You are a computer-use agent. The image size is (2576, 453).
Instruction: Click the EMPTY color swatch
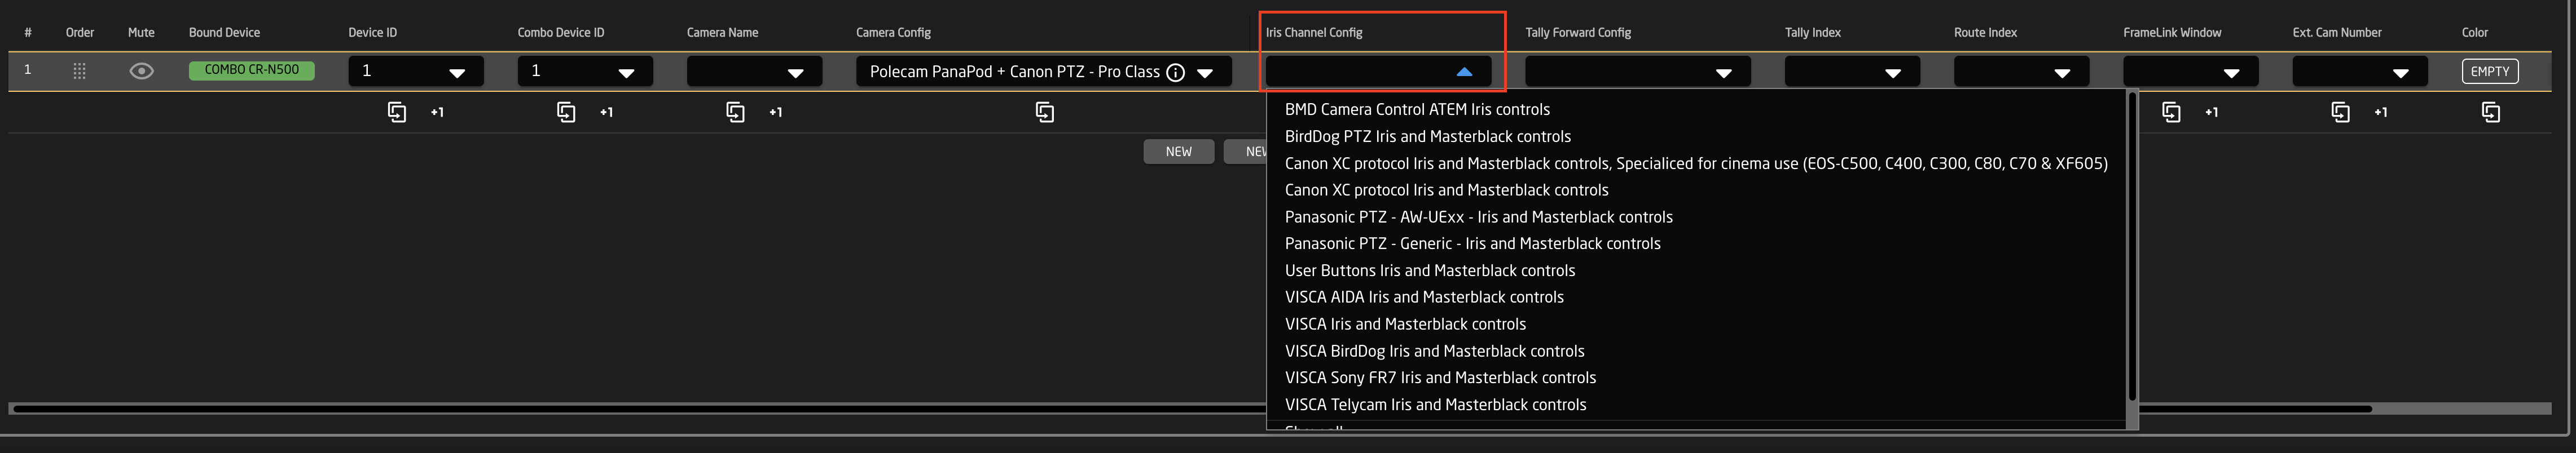pyautogui.click(x=2489, y=72)
